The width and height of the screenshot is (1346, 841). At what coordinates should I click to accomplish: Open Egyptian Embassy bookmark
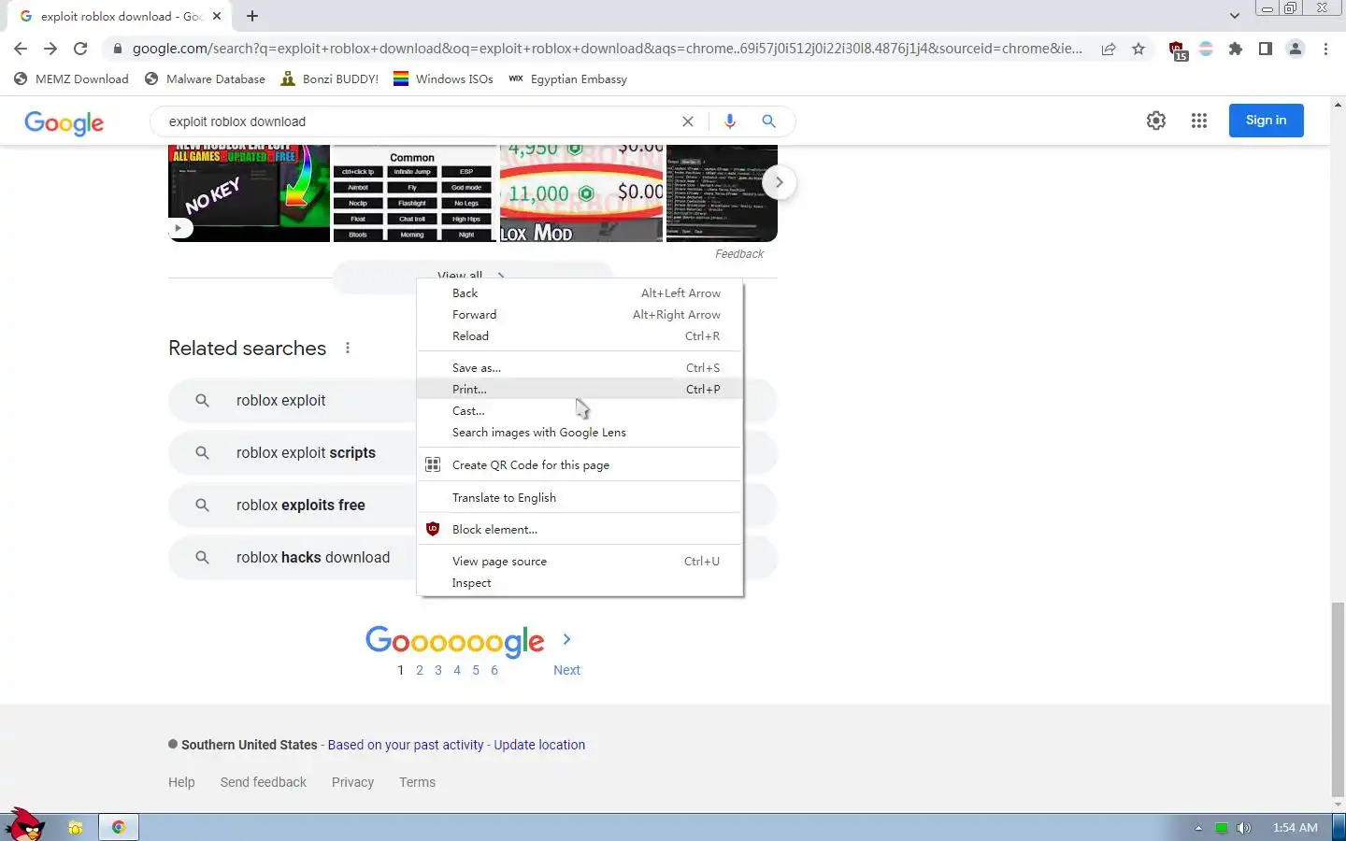(x=567, y=79)
